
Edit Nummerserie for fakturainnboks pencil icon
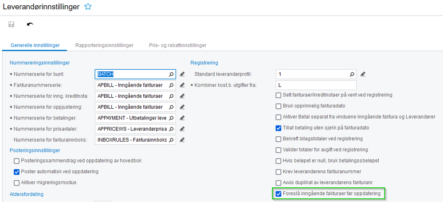tap(182, 140)
